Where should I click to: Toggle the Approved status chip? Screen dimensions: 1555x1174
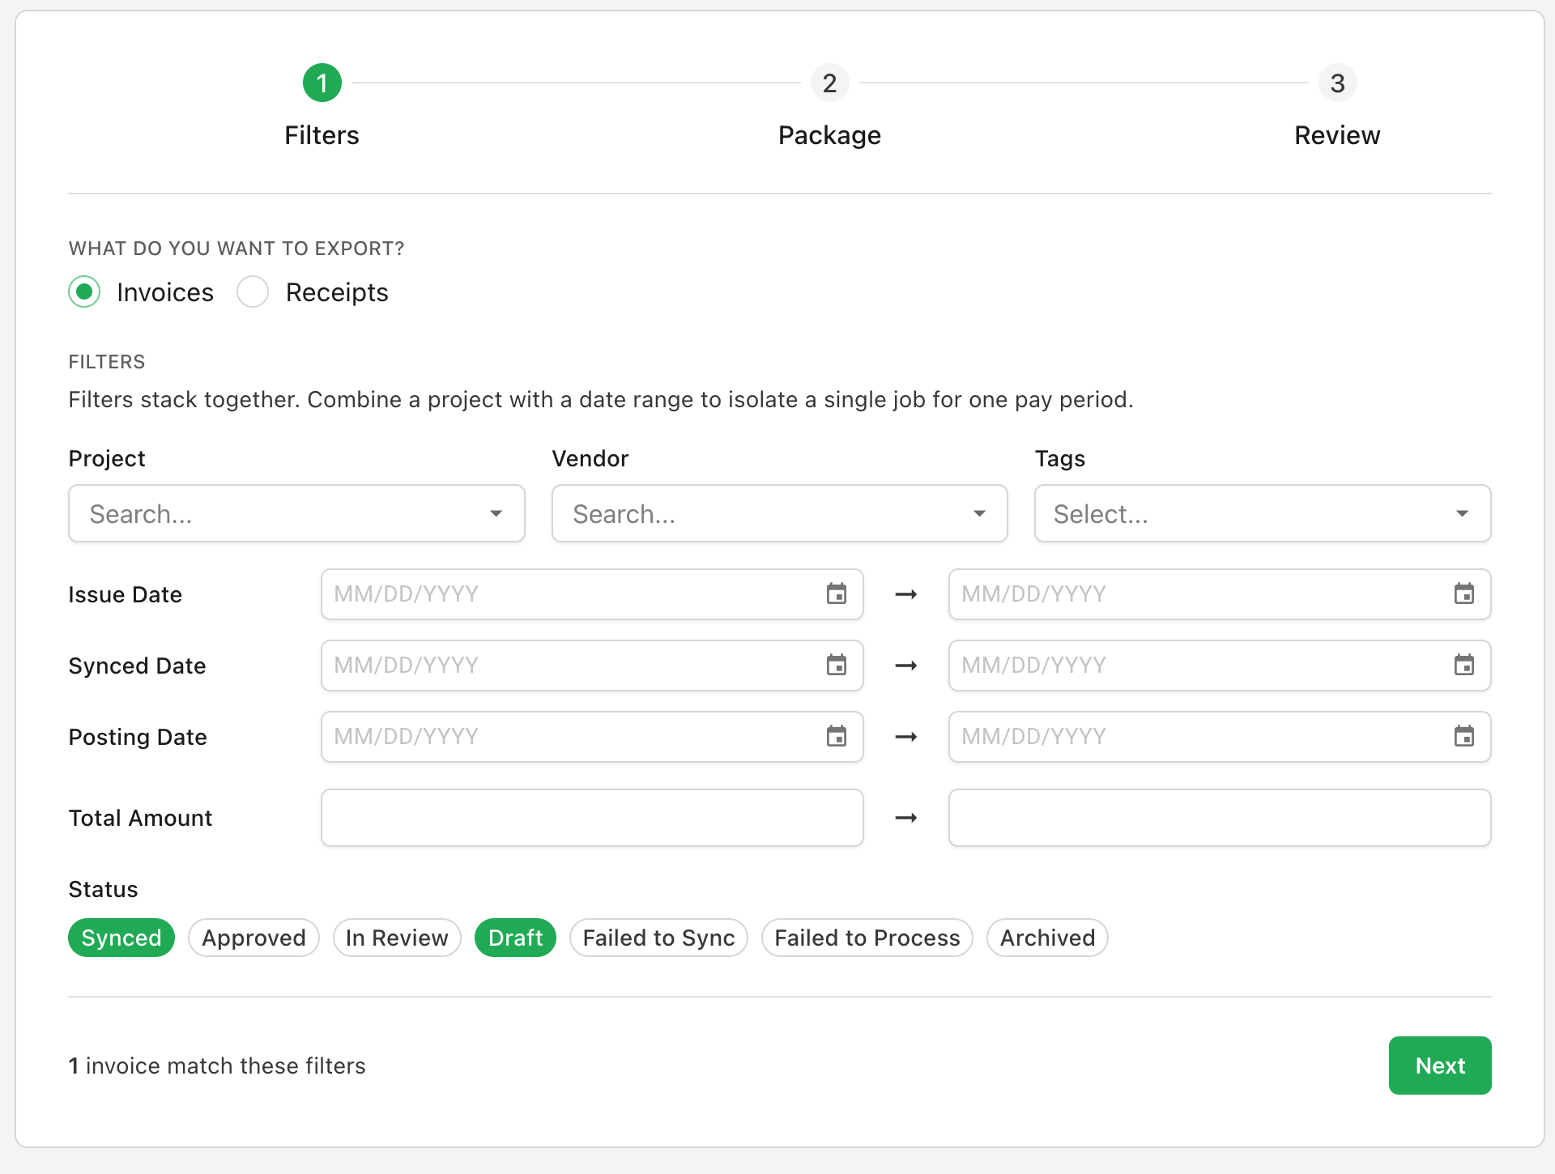pyautogui.click(x=253, y=938)
